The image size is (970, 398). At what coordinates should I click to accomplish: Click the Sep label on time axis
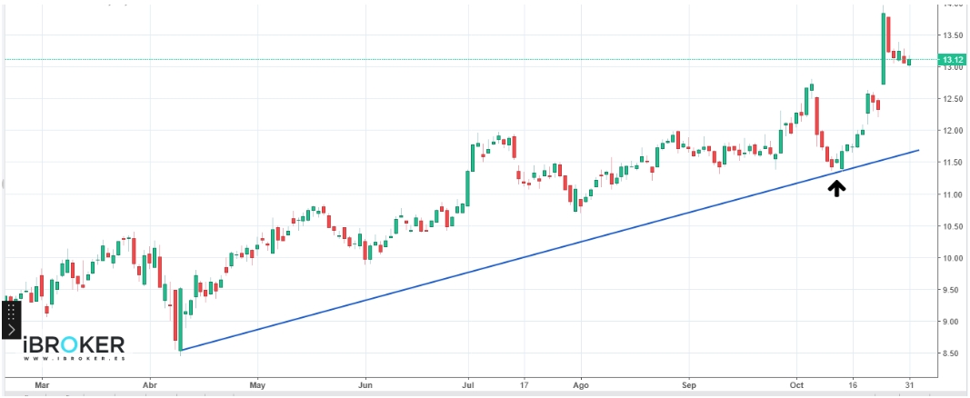coord(688,385)
